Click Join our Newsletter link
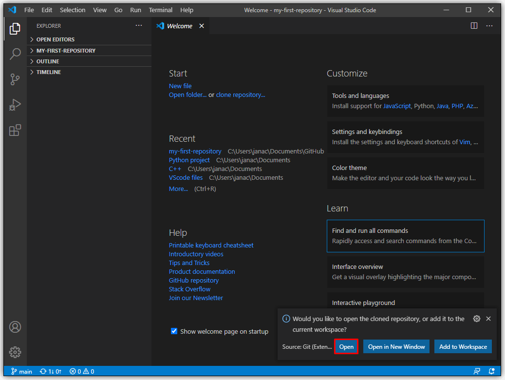This screenshot has height=380, width=505. coord(196,298)
